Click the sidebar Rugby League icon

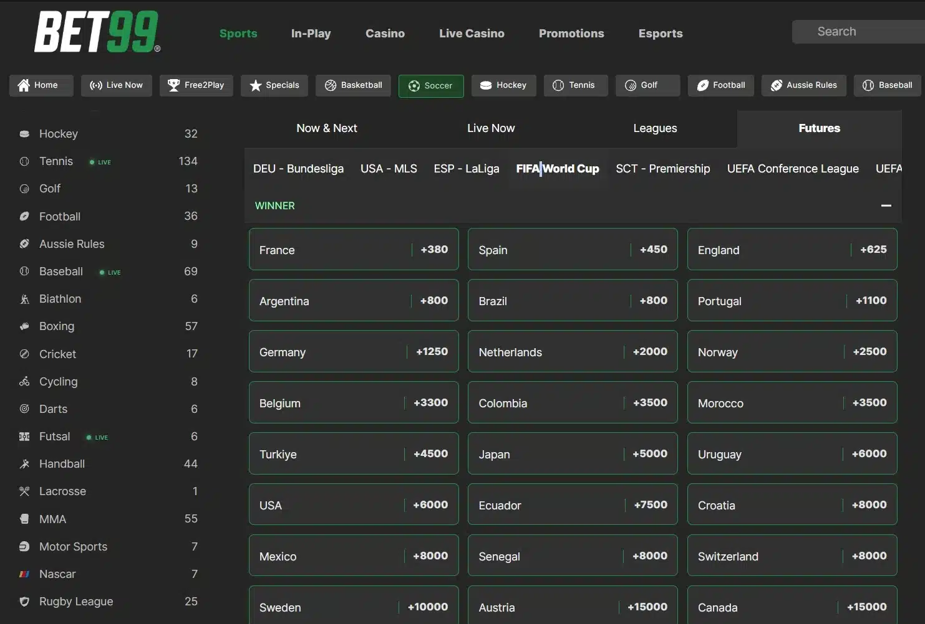(x=24, y=602)
